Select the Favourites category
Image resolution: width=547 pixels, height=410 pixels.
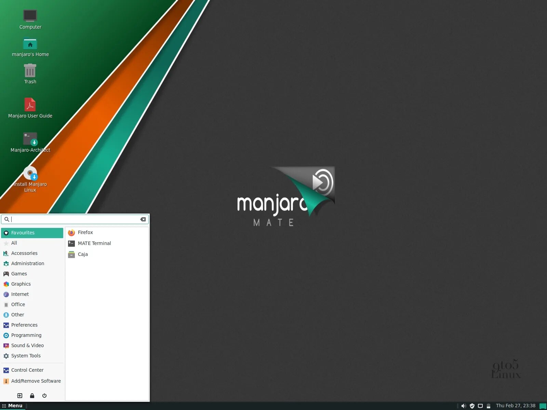[32, 233]
